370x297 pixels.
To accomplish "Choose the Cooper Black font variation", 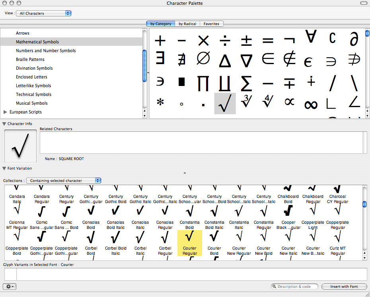I will tap(288, 217).
